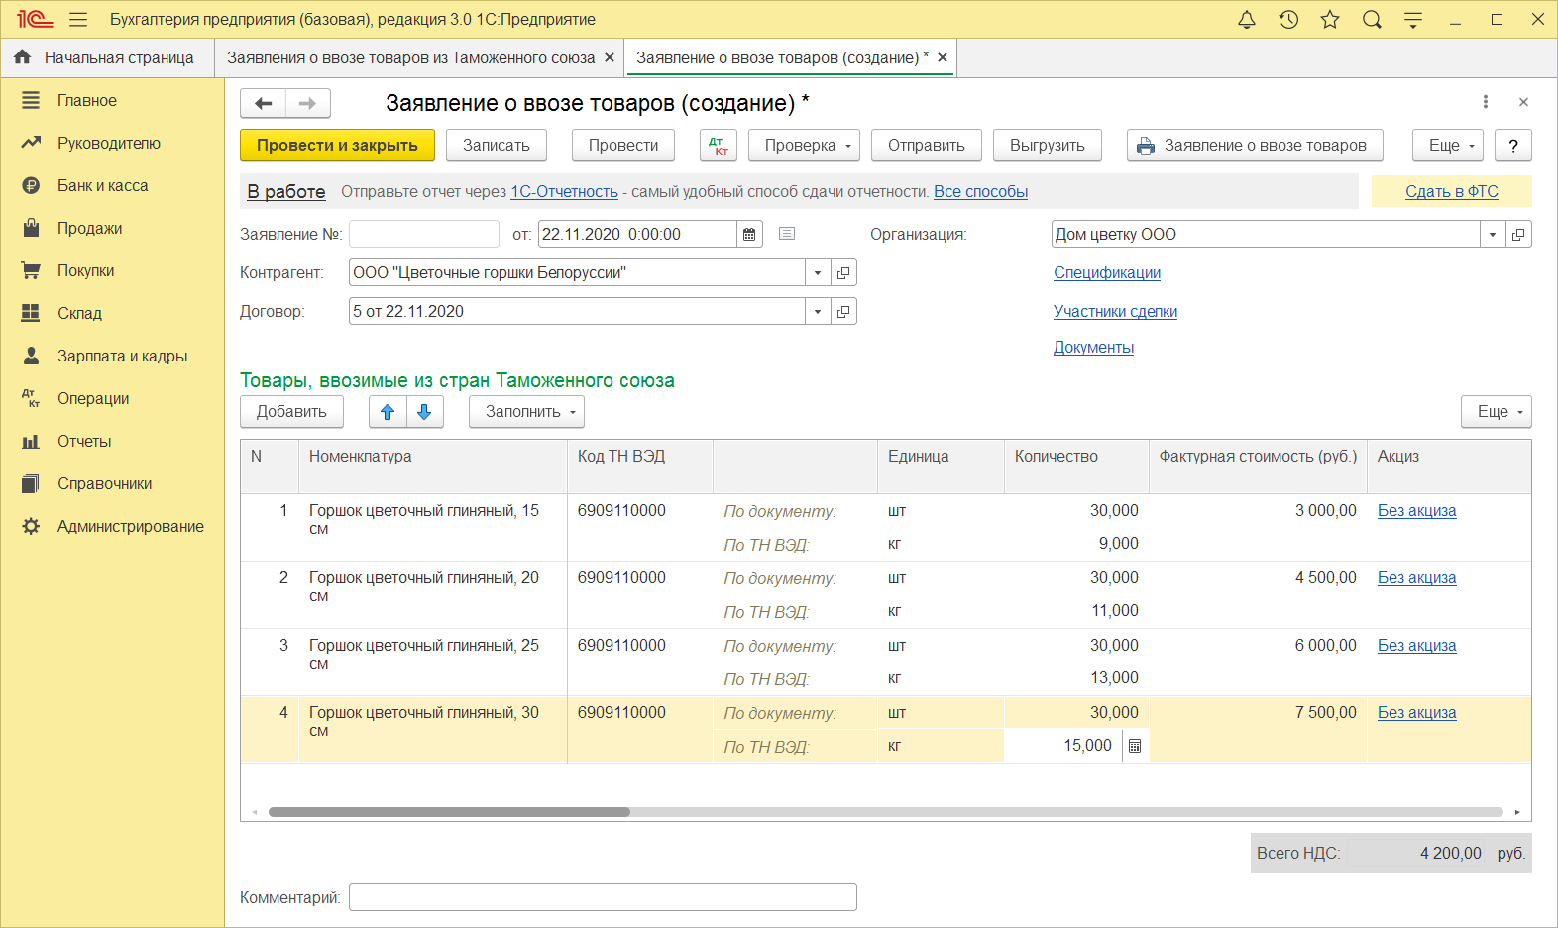Switch to Заявления о ввозе товаров list tab
Image resolution: width=1558 pixels, height=928 pixels.
(x=410, y=58)
